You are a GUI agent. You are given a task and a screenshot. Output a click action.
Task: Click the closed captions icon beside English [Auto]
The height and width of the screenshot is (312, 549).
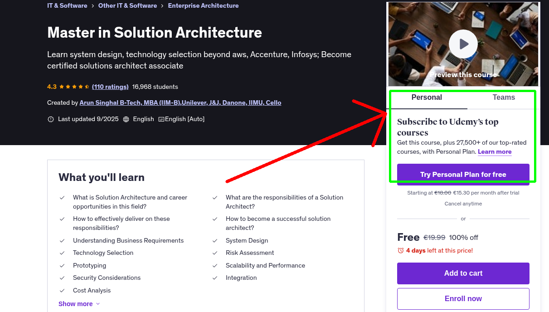point(161,119)
